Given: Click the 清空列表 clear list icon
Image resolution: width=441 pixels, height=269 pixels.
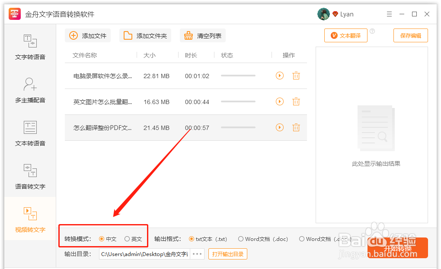Looking at the screenshot, I should click(x=189, y=35).
